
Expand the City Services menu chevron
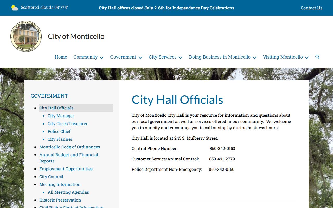coord(180,57)
